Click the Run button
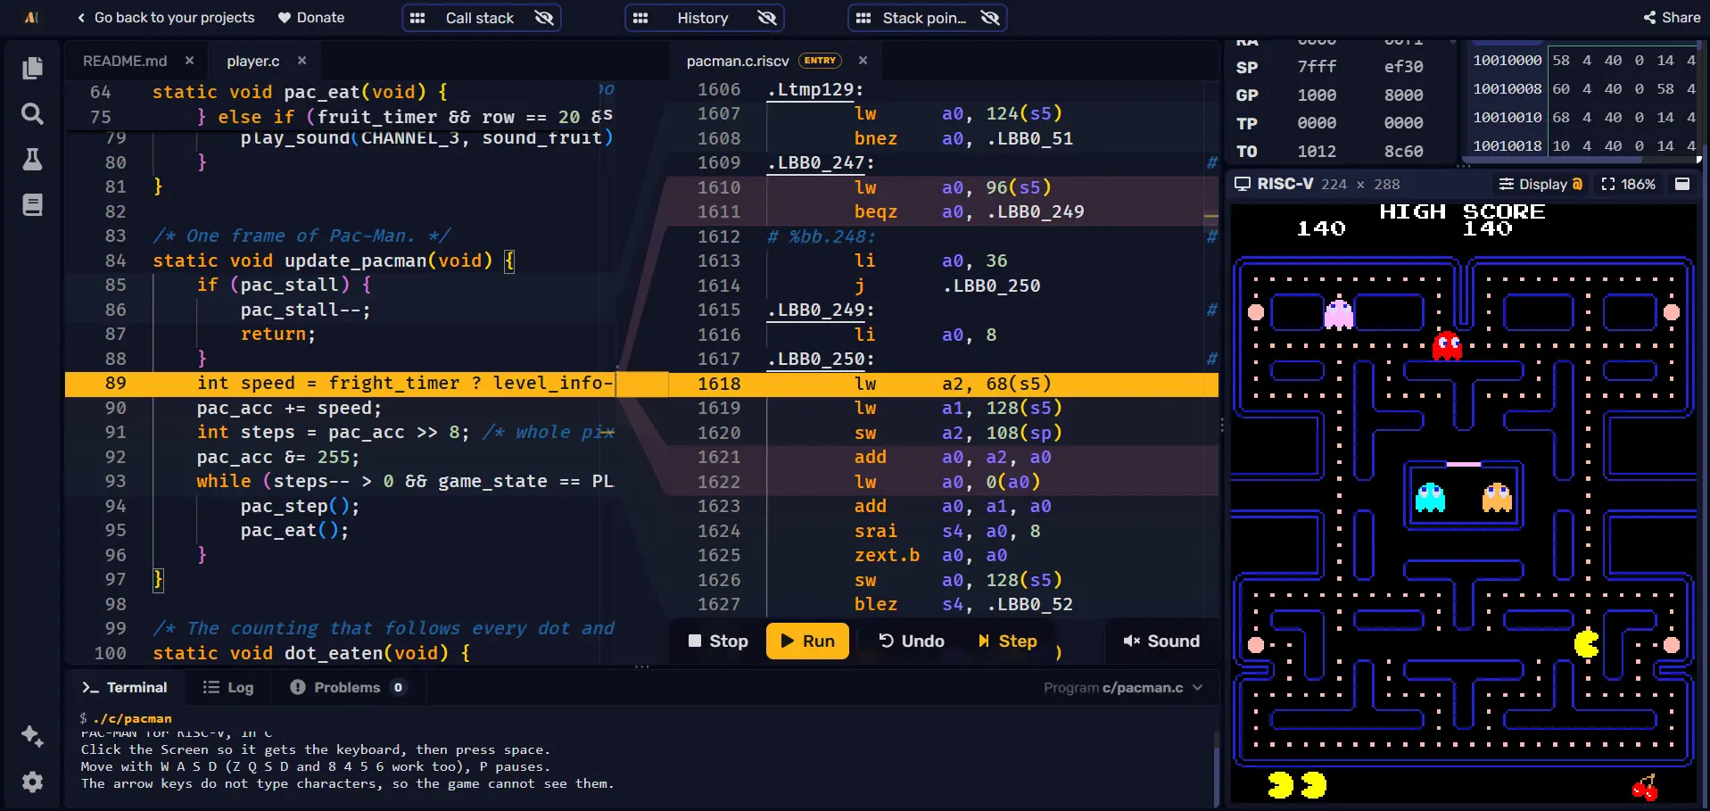 click(x=807, y=641)
